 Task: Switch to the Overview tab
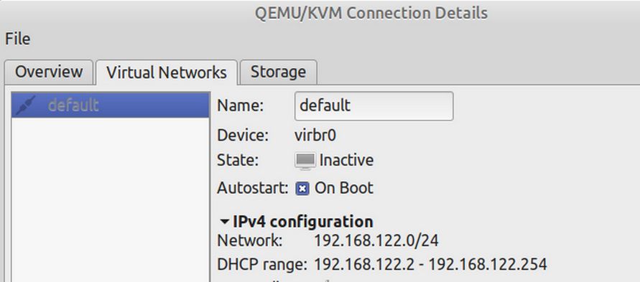49,72
